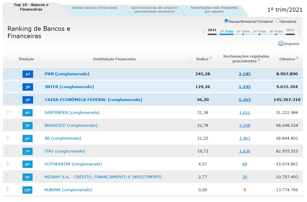Jump to 2022 on the period timeline

[x=290, y=30]
